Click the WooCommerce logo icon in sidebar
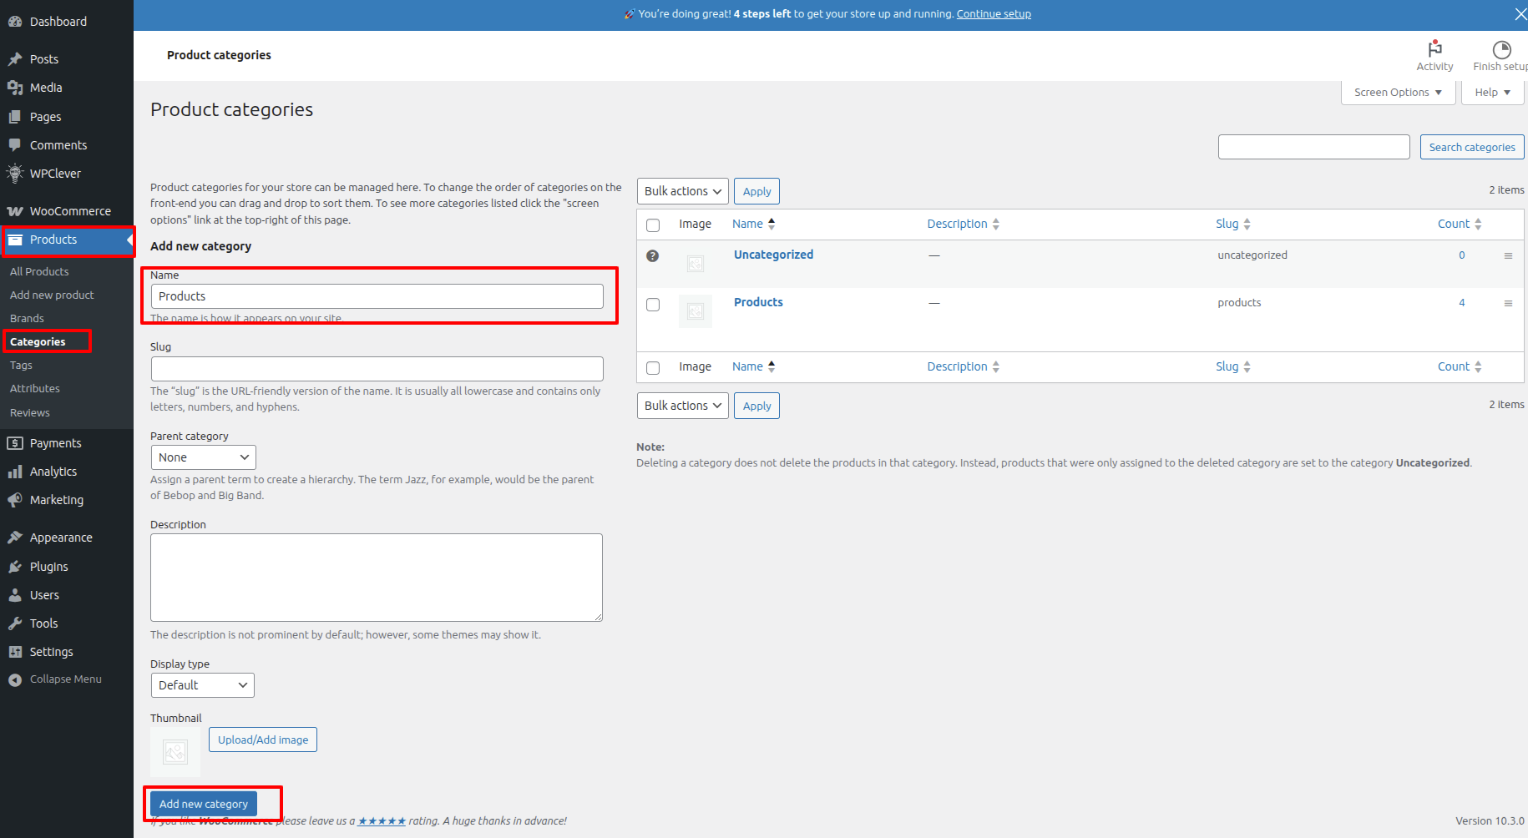 click(14, 211)
